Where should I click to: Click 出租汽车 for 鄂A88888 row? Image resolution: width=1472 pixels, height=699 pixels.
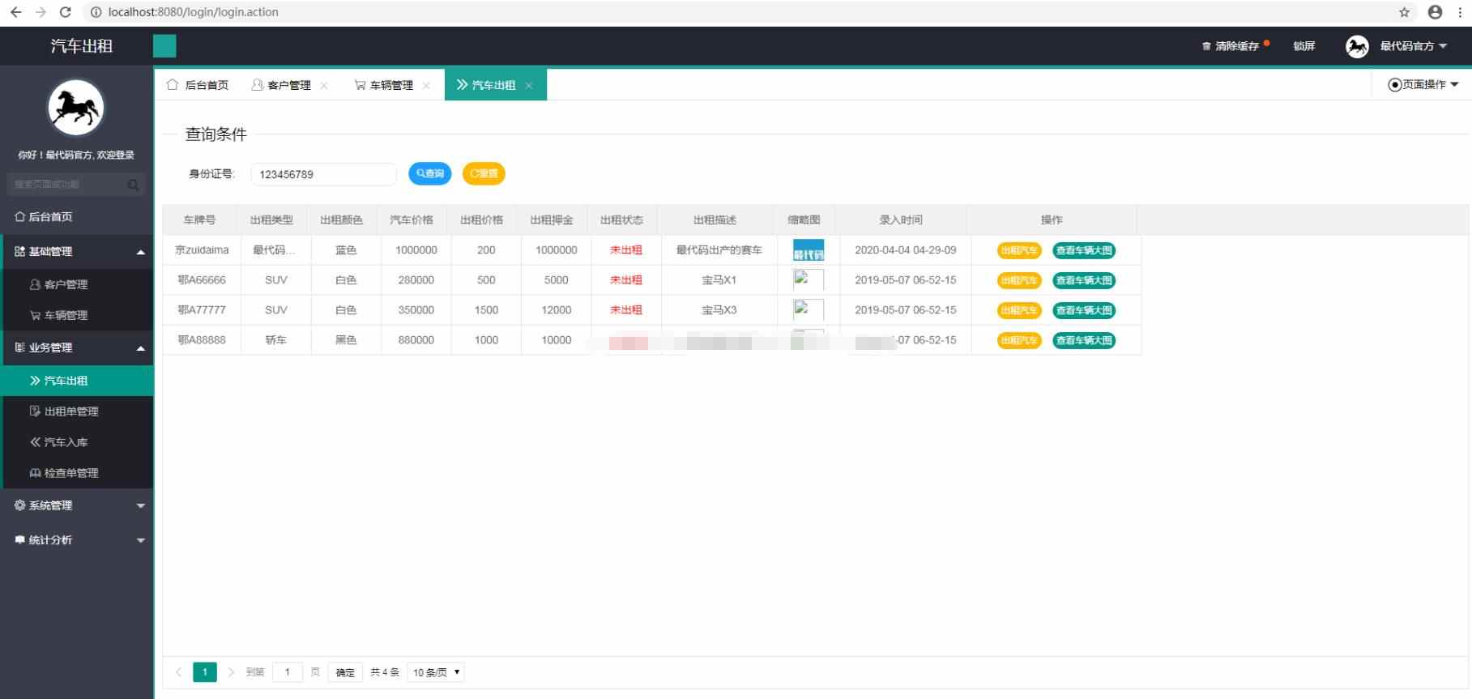click(x=1019, y=340)
